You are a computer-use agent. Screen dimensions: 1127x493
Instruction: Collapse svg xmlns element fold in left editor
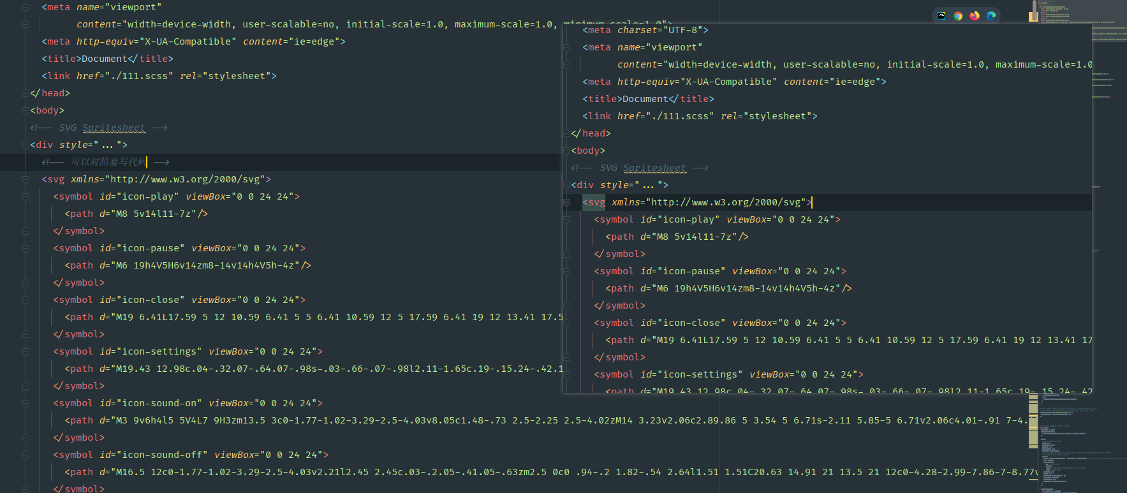(26, 179)
